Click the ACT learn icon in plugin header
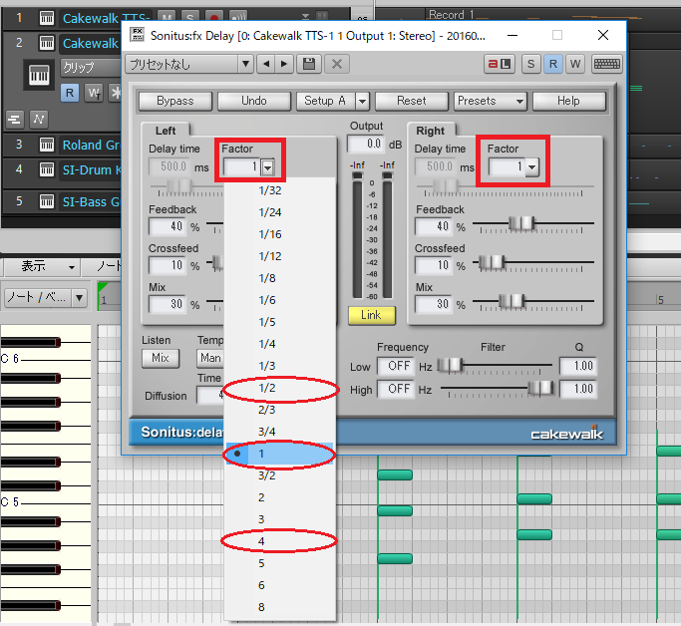Screen dimensions: 681x626 (500, 64)
